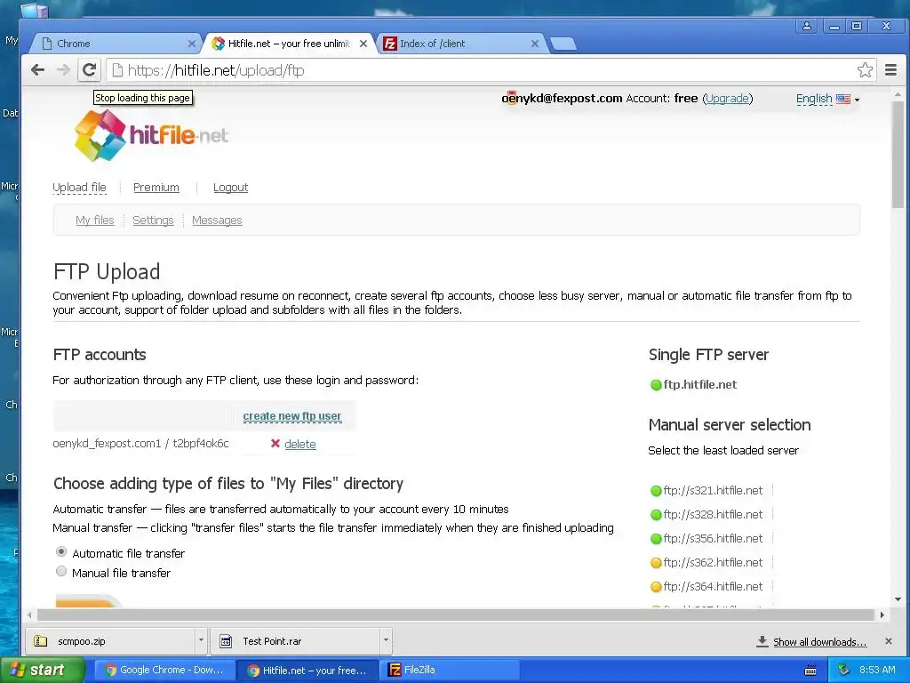
Task: Close the Index of /client tab
Action: (x=534, y=44)
